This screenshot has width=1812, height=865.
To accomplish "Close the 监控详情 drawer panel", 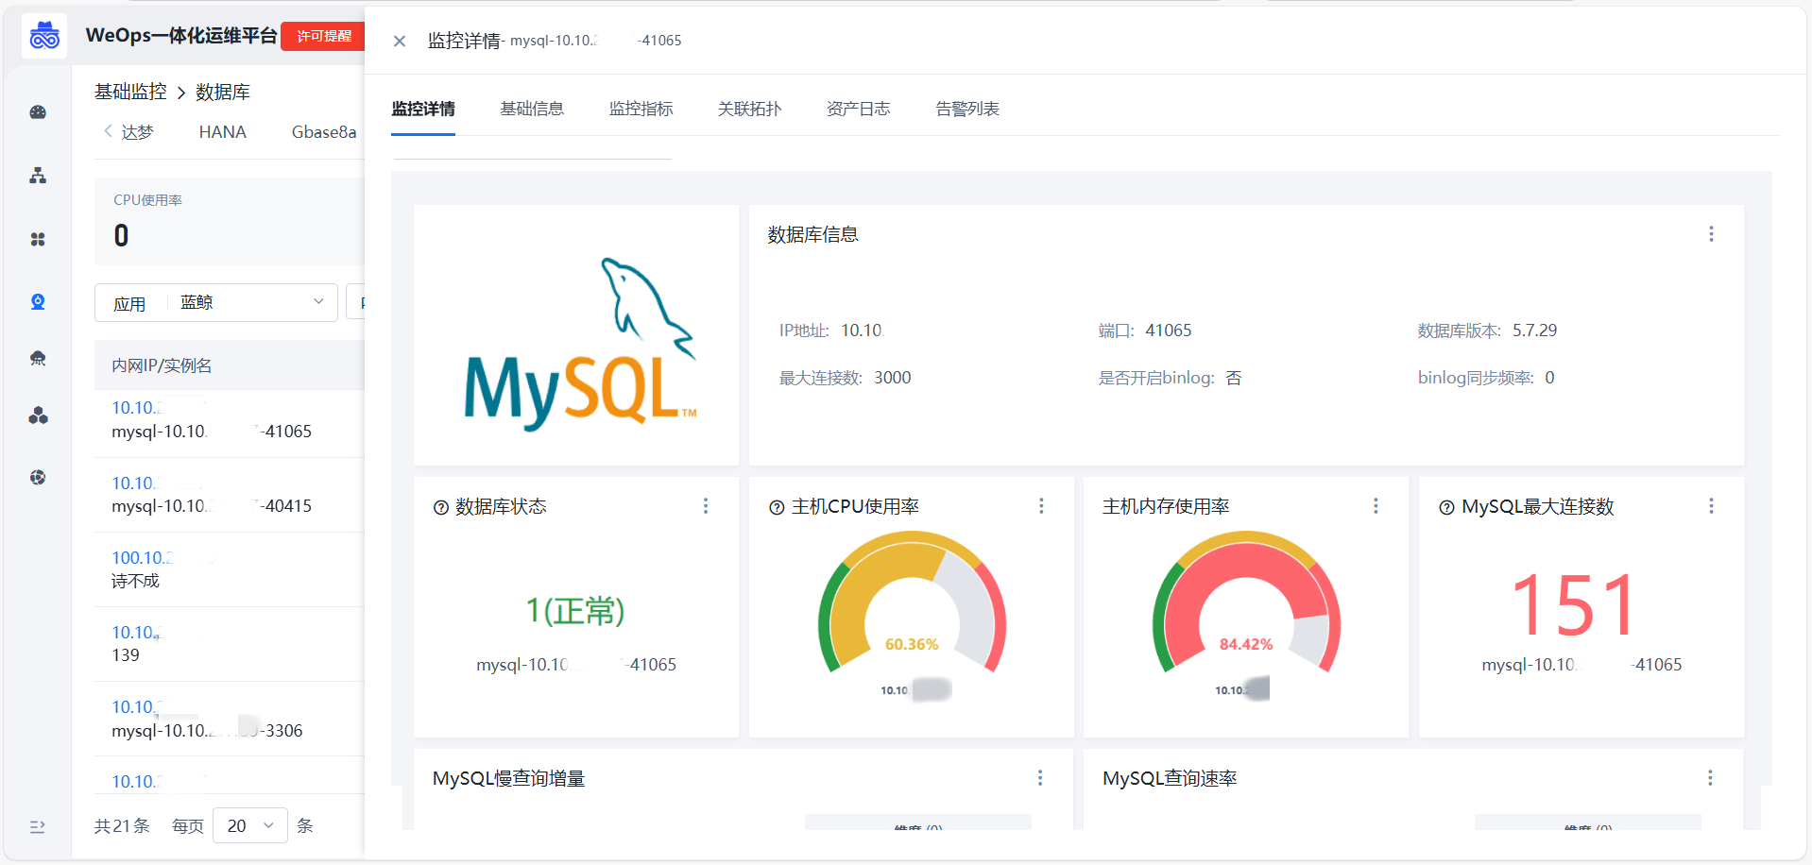I will click(400, 41).
